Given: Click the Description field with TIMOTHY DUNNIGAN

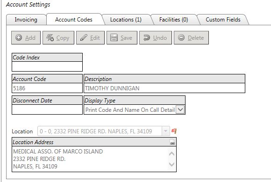Looking at the screenshot, I should click(x=164, y=88).
